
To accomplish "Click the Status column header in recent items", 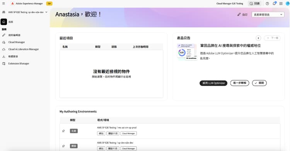I will [x=114, y=47].
